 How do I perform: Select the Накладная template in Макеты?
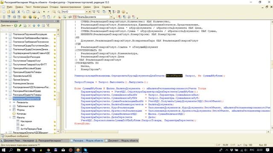click(26, 121)
